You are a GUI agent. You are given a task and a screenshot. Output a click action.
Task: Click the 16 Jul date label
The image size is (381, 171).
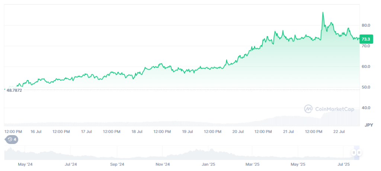click(36, 131)
